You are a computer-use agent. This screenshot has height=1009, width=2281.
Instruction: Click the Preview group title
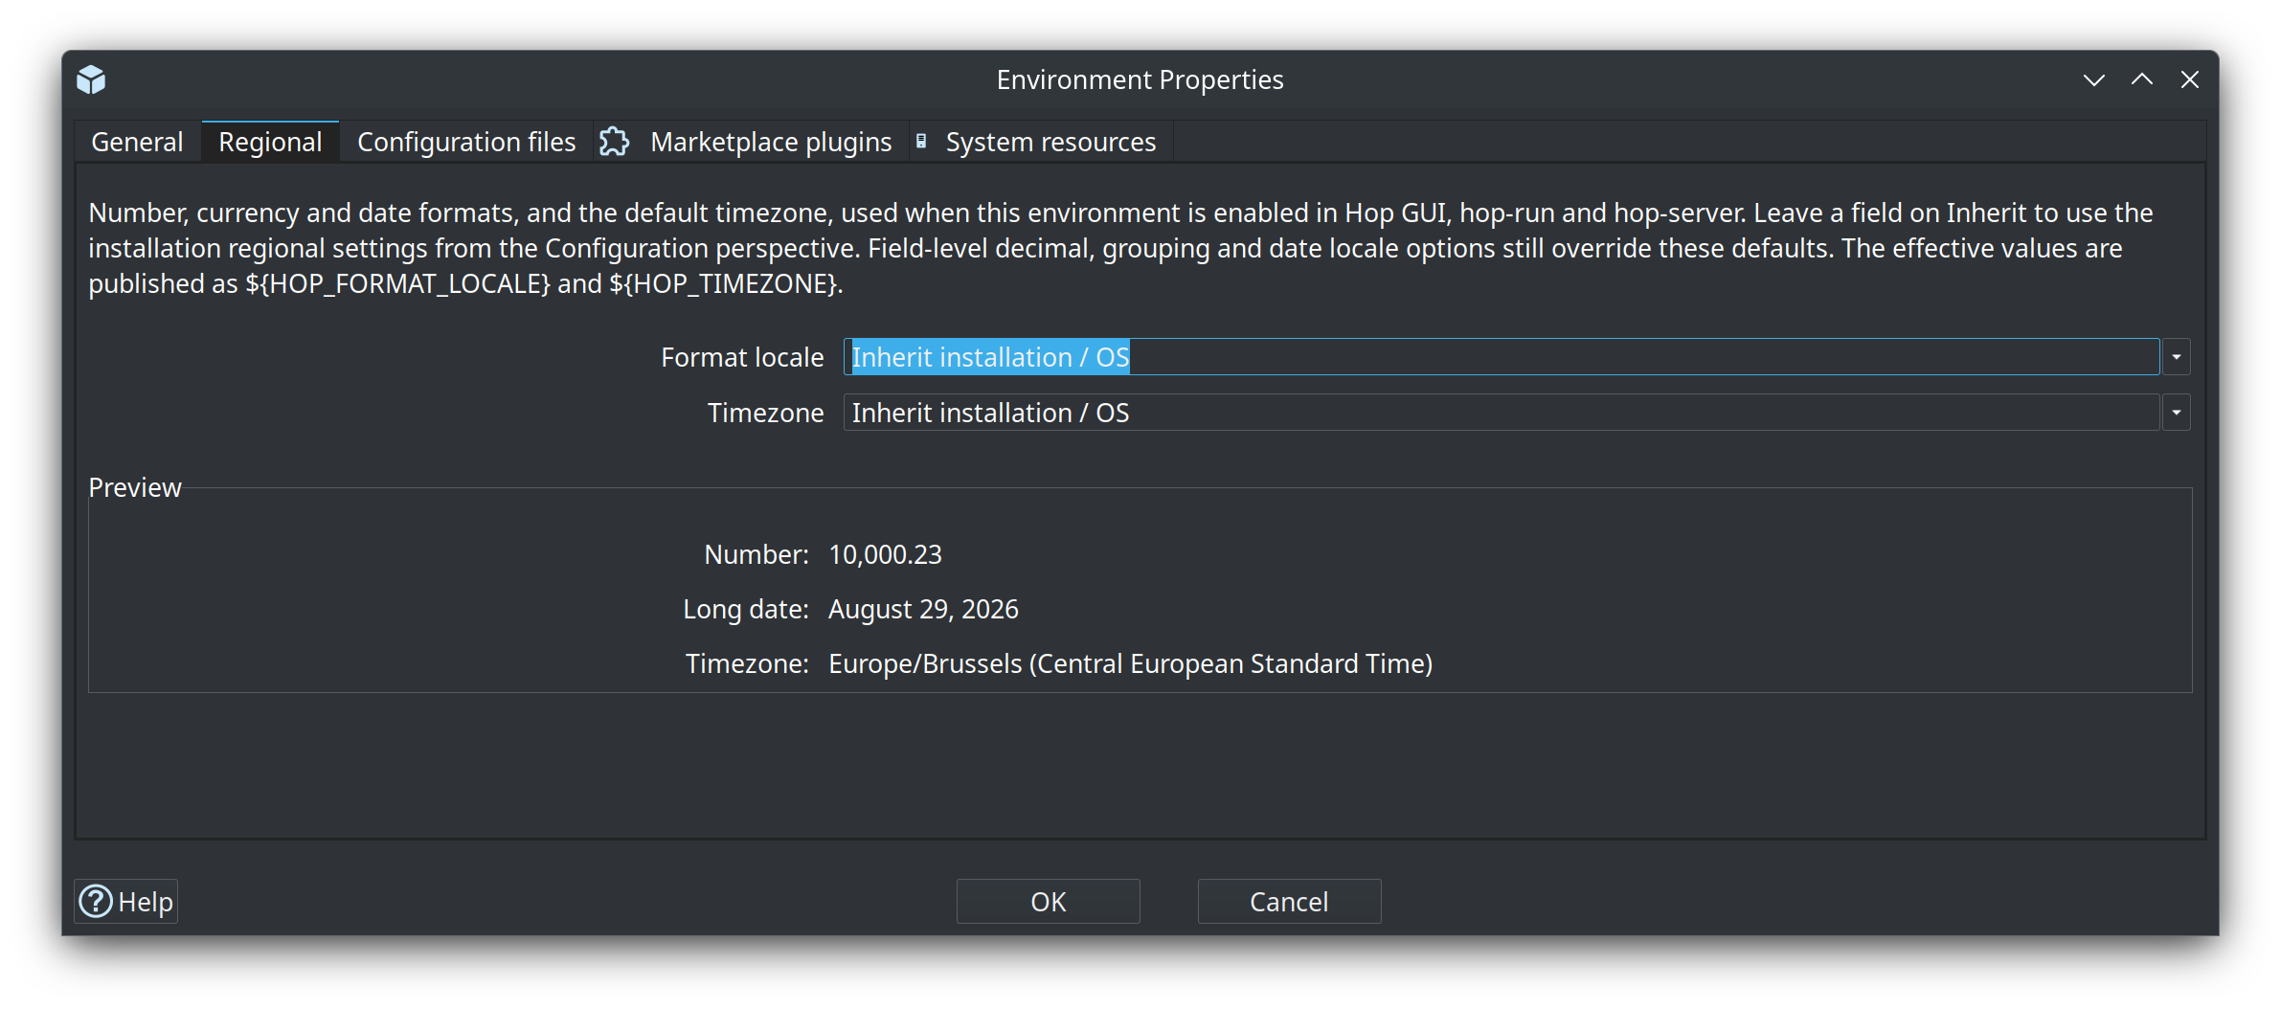click(x=135, y=487)
